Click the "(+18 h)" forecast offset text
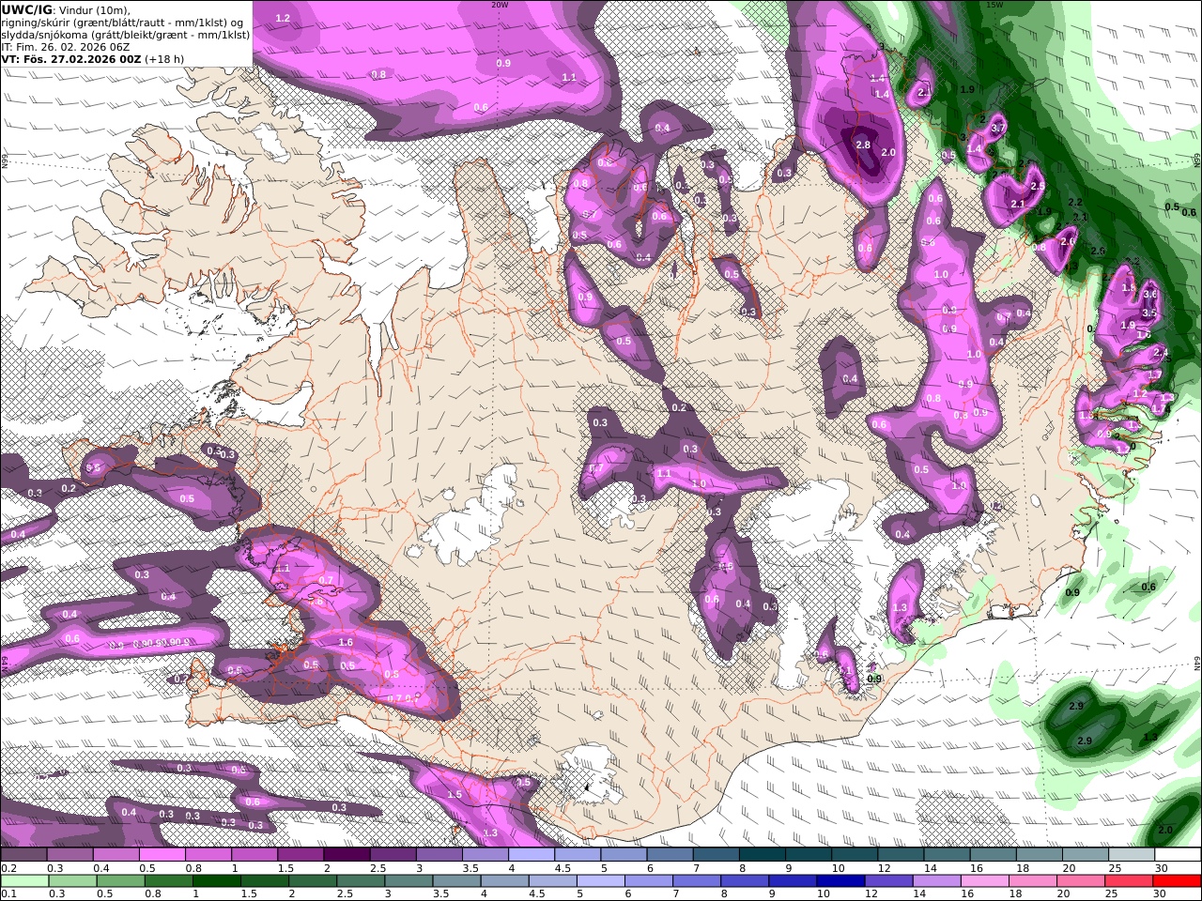The height and width of the screenshot is (901, 1202). [165, 59]
